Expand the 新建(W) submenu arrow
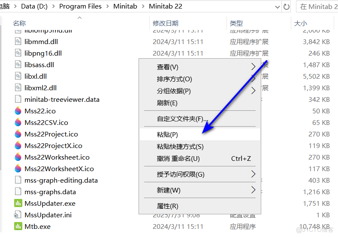 click(253, 190)
